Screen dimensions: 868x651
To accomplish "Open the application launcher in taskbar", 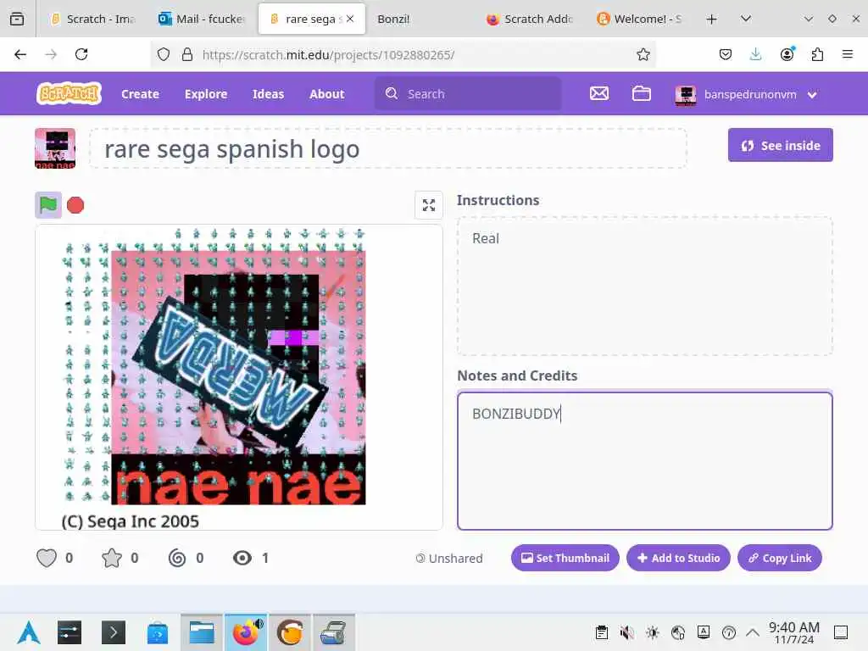I will click(28, 632).
